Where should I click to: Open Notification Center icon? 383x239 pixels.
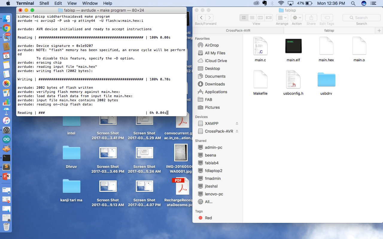point(373,3)
